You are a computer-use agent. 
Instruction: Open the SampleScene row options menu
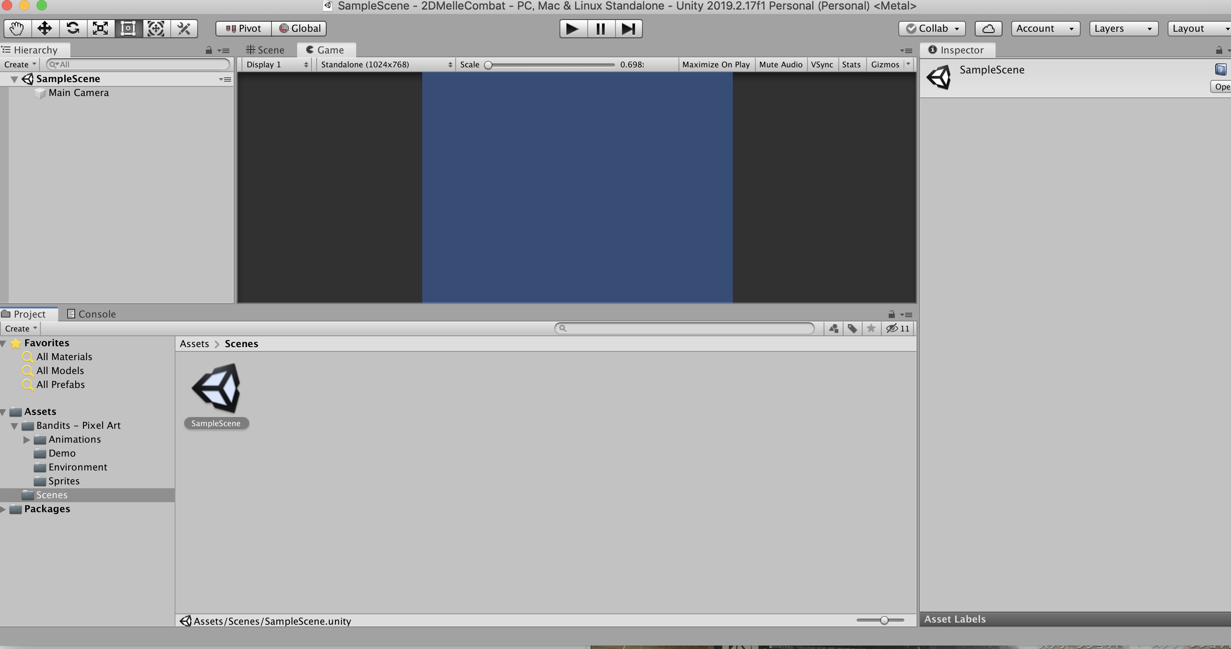pyautogui.click(x=225, y=79)
